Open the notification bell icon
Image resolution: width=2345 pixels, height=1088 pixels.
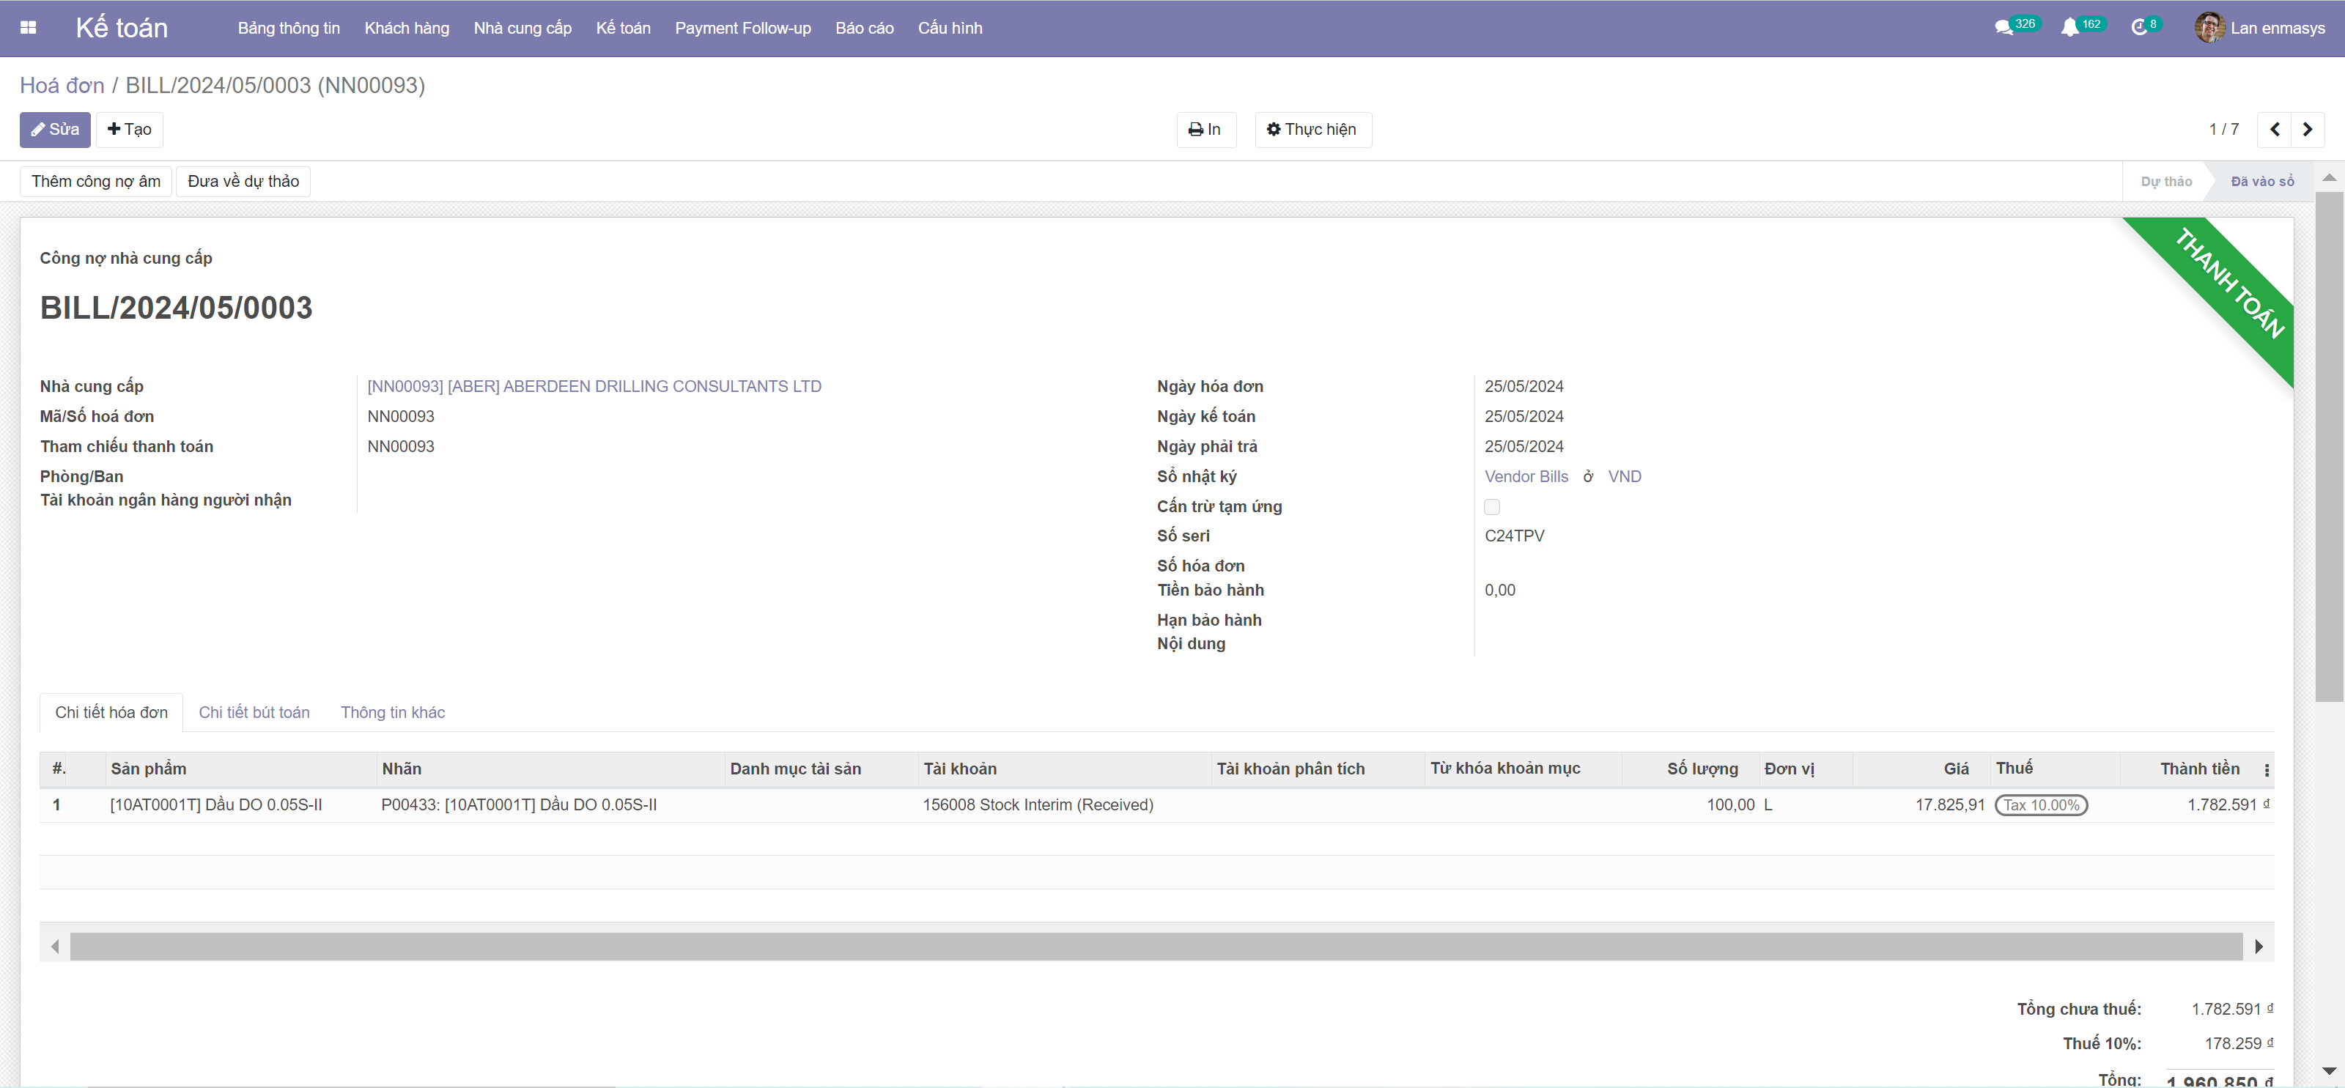coord(2069,27)
